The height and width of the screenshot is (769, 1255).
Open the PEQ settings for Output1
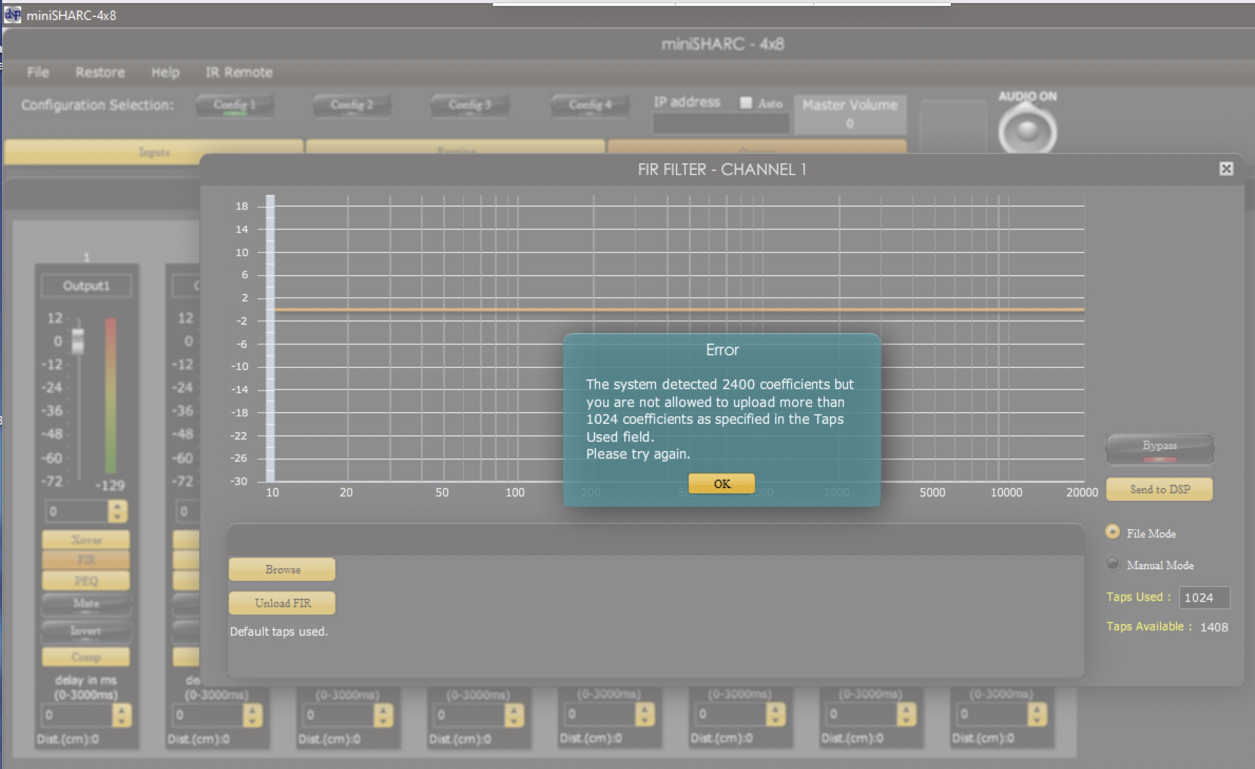pyautogui.click(x=86, y=581)
